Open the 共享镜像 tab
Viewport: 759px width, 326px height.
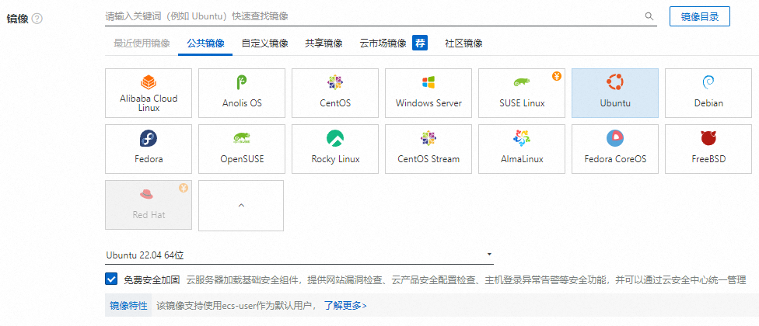pyautogui.click(x=324, y=43)
